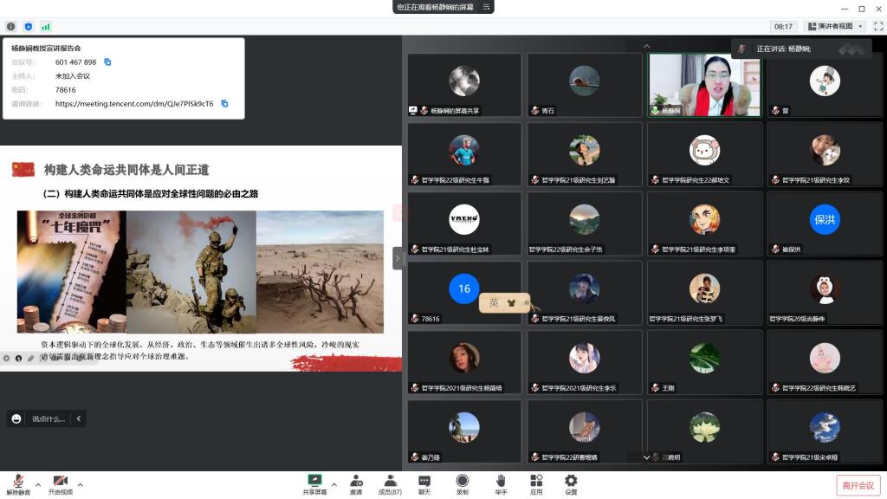Open meeting settings (设置) gear

pyautogui.click(x=571, y=483)
